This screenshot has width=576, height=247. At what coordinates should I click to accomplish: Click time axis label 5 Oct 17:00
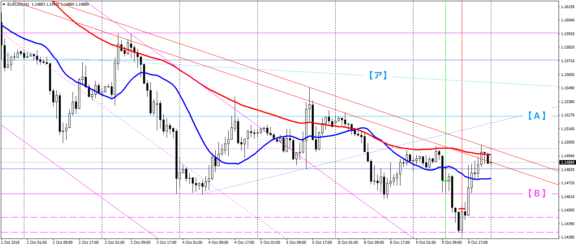click(322, 243)
